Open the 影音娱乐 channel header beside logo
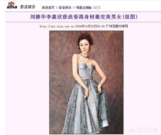 click(x=28, y=7)
